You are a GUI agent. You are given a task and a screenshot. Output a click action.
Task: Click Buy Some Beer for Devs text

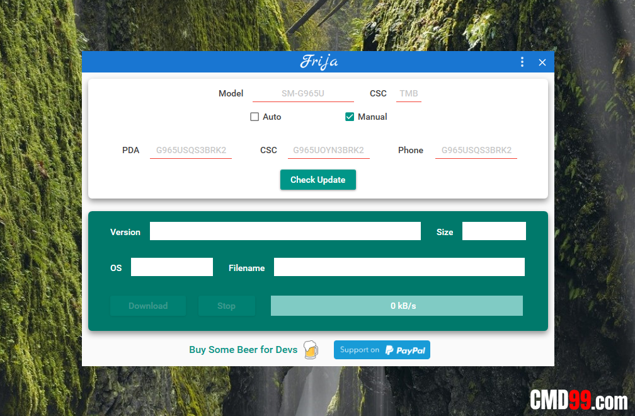(x=243, y=350)
